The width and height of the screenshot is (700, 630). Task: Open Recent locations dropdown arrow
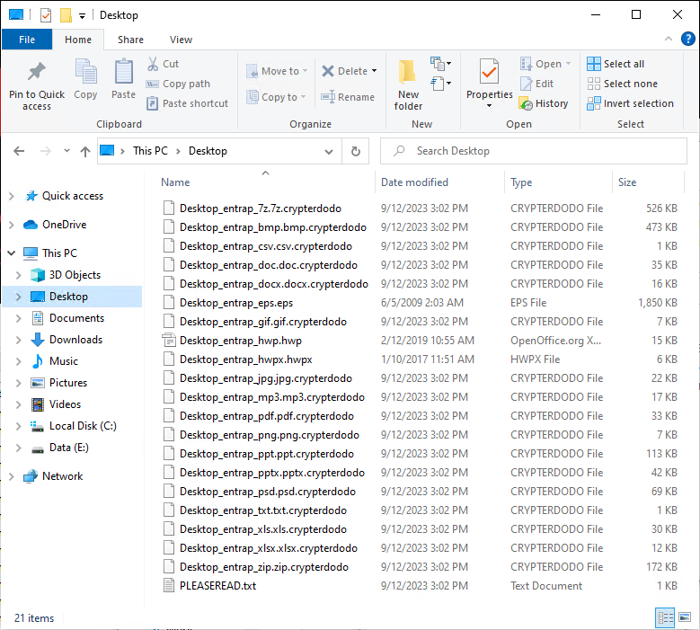click(67, 151)
